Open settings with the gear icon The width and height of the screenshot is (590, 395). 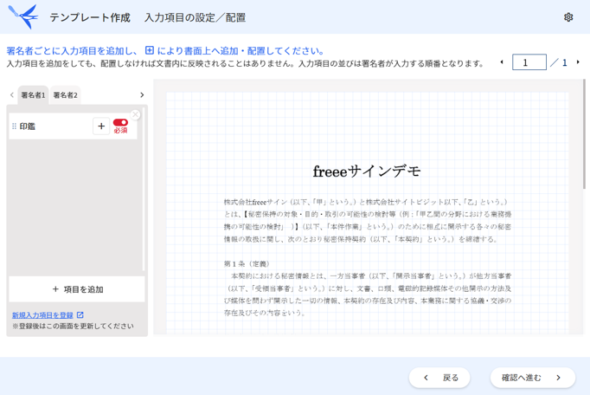[x=568, y=17]
